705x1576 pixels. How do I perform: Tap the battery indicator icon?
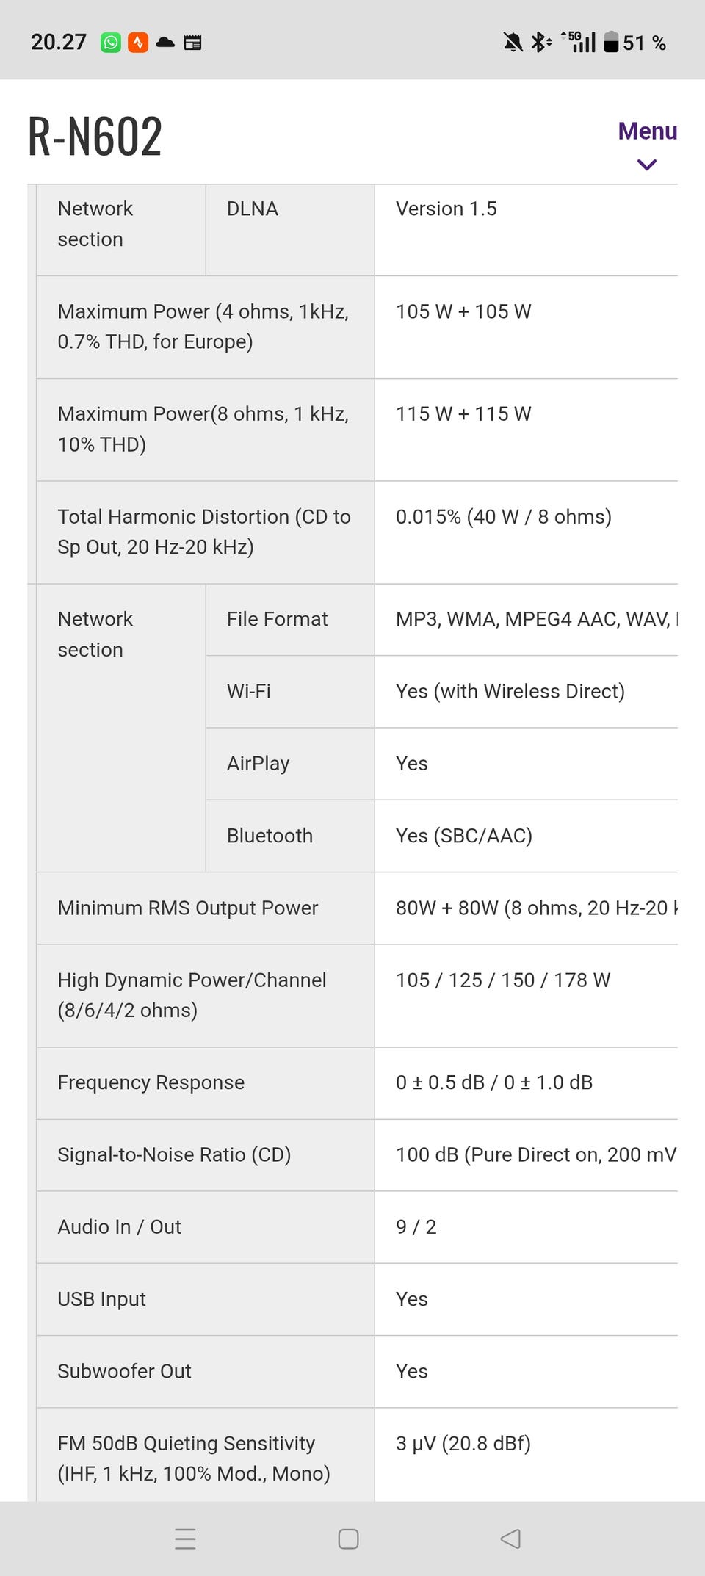[611, 42]
